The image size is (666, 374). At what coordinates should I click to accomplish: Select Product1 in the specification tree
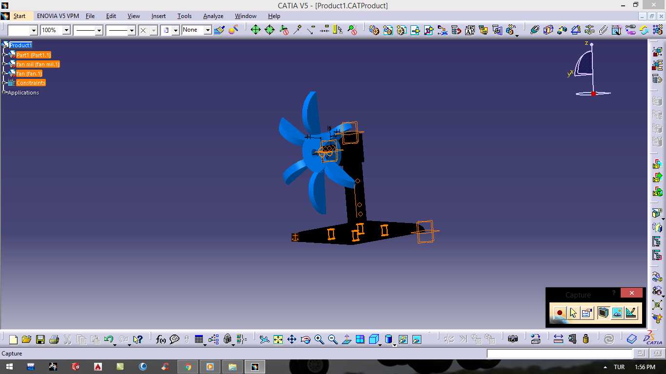pos(20,45)
